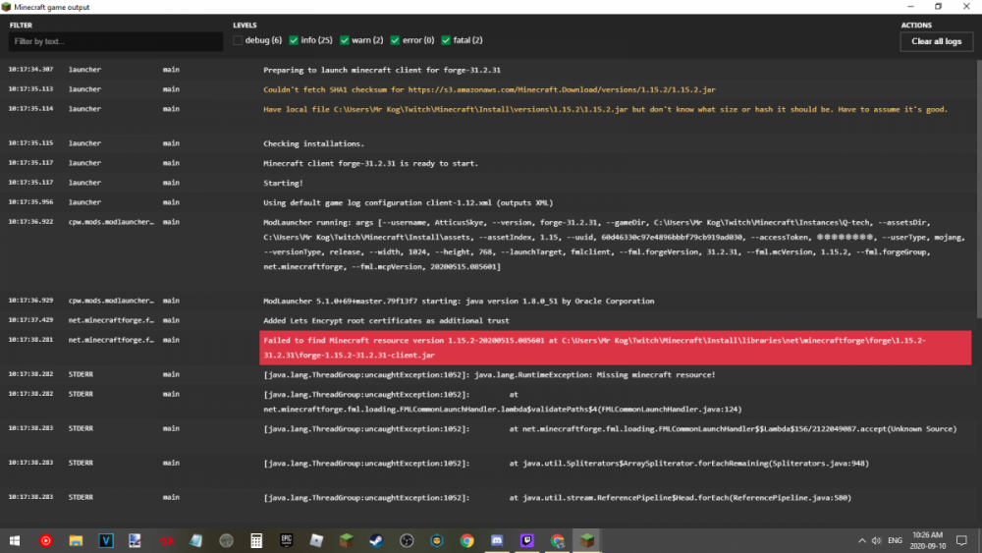Open File Explorer from the taskbar
Viewport: 982px width, 553px height.
pyautogui.click(x=76, y=540)
